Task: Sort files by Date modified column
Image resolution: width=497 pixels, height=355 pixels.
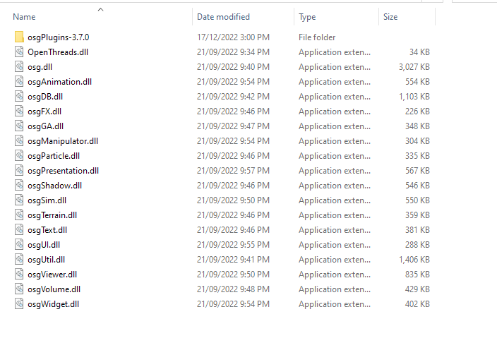Action: [x=223, y=17]
